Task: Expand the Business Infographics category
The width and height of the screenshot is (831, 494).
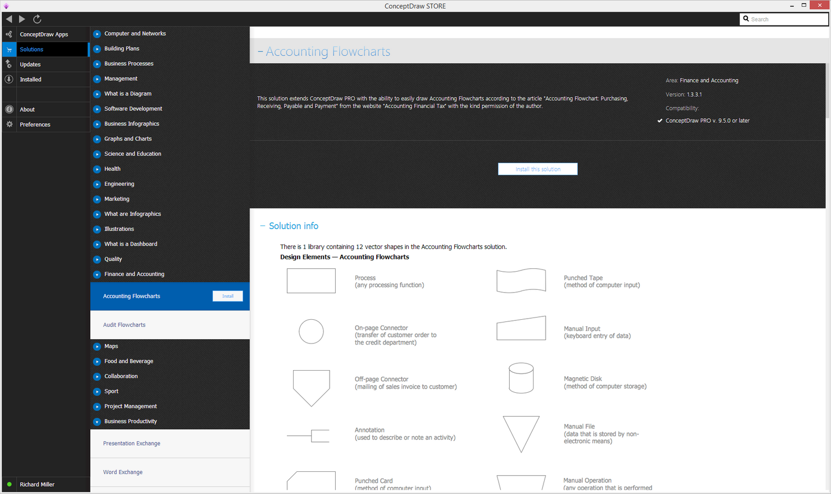Action: point(97,124)
